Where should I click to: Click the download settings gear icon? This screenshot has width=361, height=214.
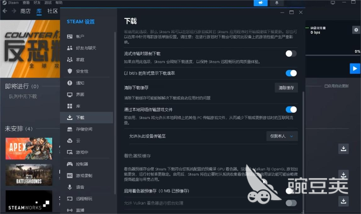[x=356, y=30]
